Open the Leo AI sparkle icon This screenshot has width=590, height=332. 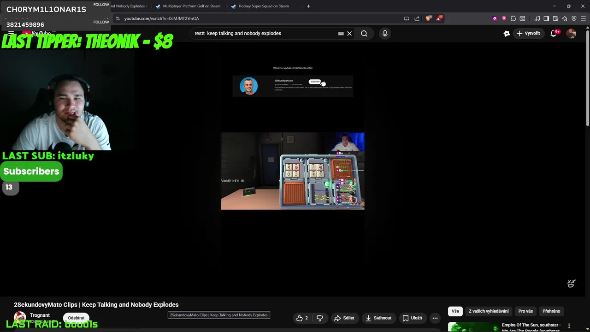pyautogui.click(x=565, y=18)
